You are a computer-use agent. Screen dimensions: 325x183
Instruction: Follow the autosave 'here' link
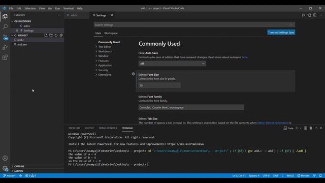(x=244, y=57)
